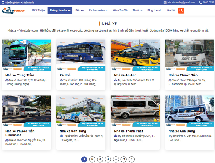Go to pagination page 4
This screenshot has height=163, width=215.
(x=108, y=159)
